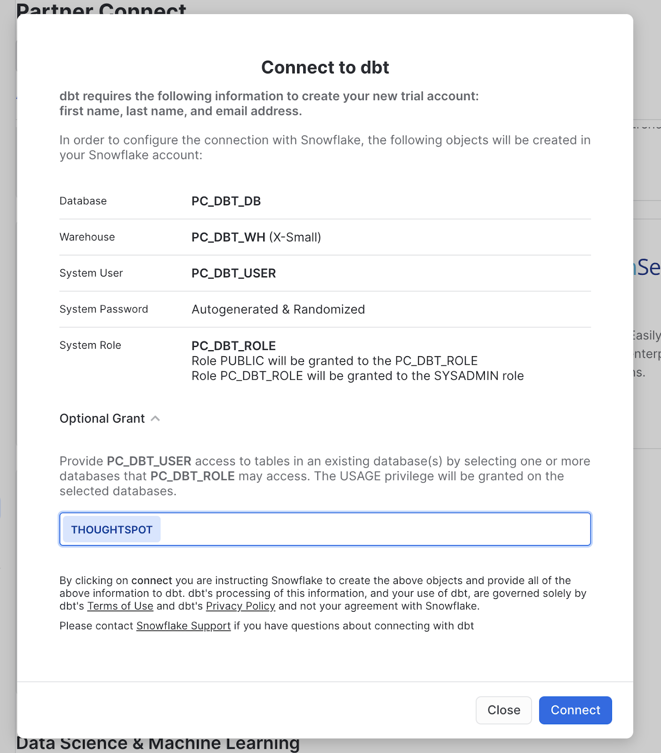Open dbt's Terms of Use link
Viewport: 661px width, 753px height.
[x=120, y=606]
